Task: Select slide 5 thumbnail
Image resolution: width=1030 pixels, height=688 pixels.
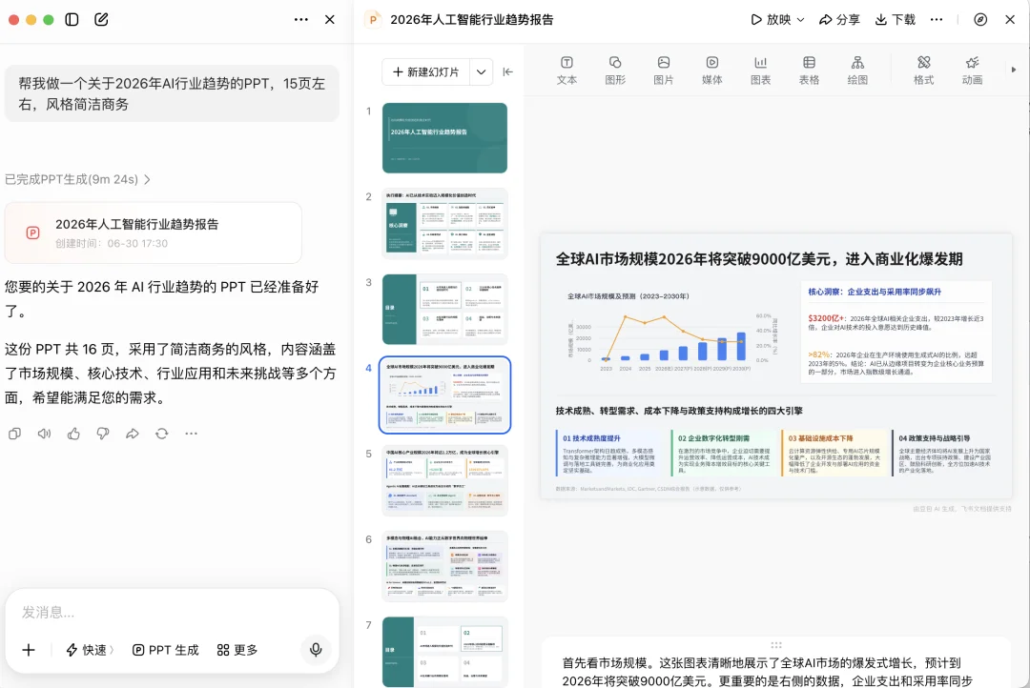Action: coord(444,480)
